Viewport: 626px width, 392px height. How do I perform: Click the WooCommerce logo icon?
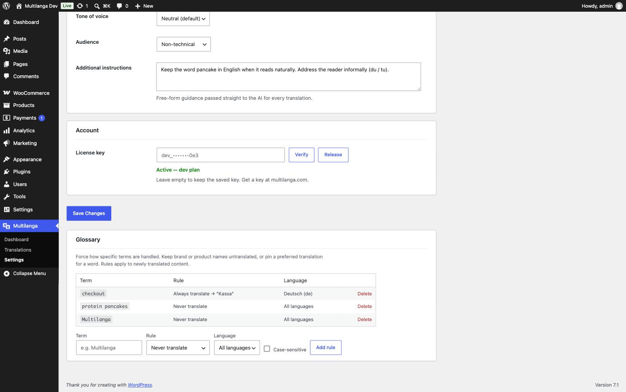pos(7,93)
